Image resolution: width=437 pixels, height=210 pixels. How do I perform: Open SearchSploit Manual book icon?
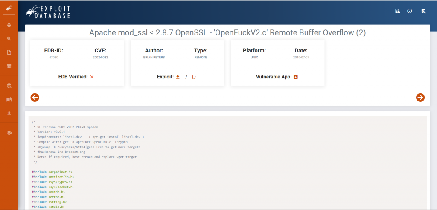(x=9, y=100)
